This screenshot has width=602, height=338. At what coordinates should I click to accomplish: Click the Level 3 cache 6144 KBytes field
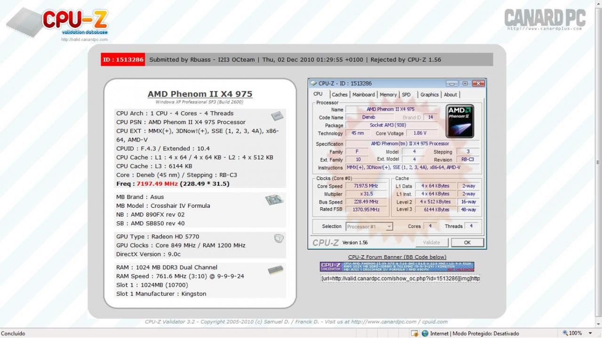point(436,210)
